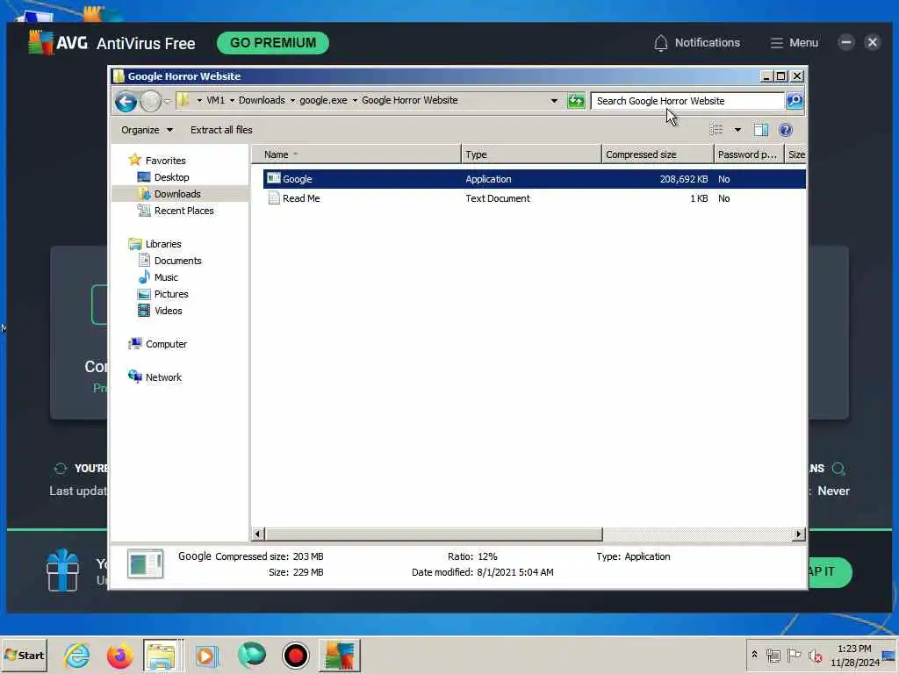Click the Text Document type cell
899x674 pixels.
pos(497,198)
